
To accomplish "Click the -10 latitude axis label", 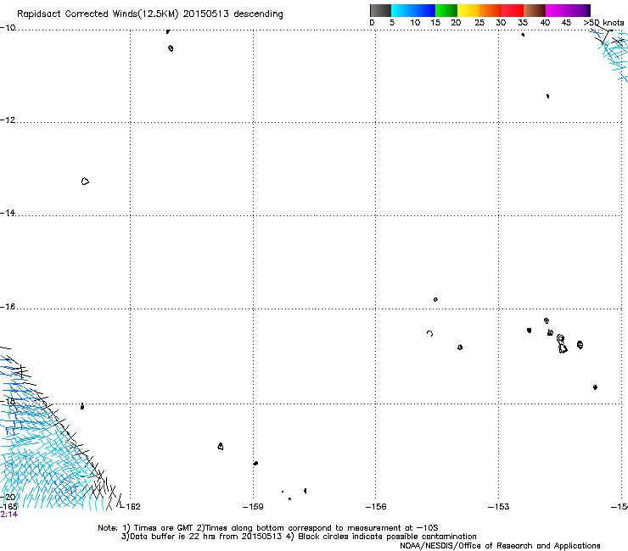I will [x=8, y=28].
